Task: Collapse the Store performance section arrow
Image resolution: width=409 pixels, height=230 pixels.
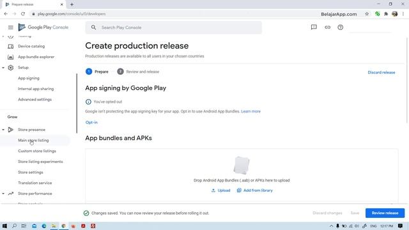Action: click(x=3, y=194)
